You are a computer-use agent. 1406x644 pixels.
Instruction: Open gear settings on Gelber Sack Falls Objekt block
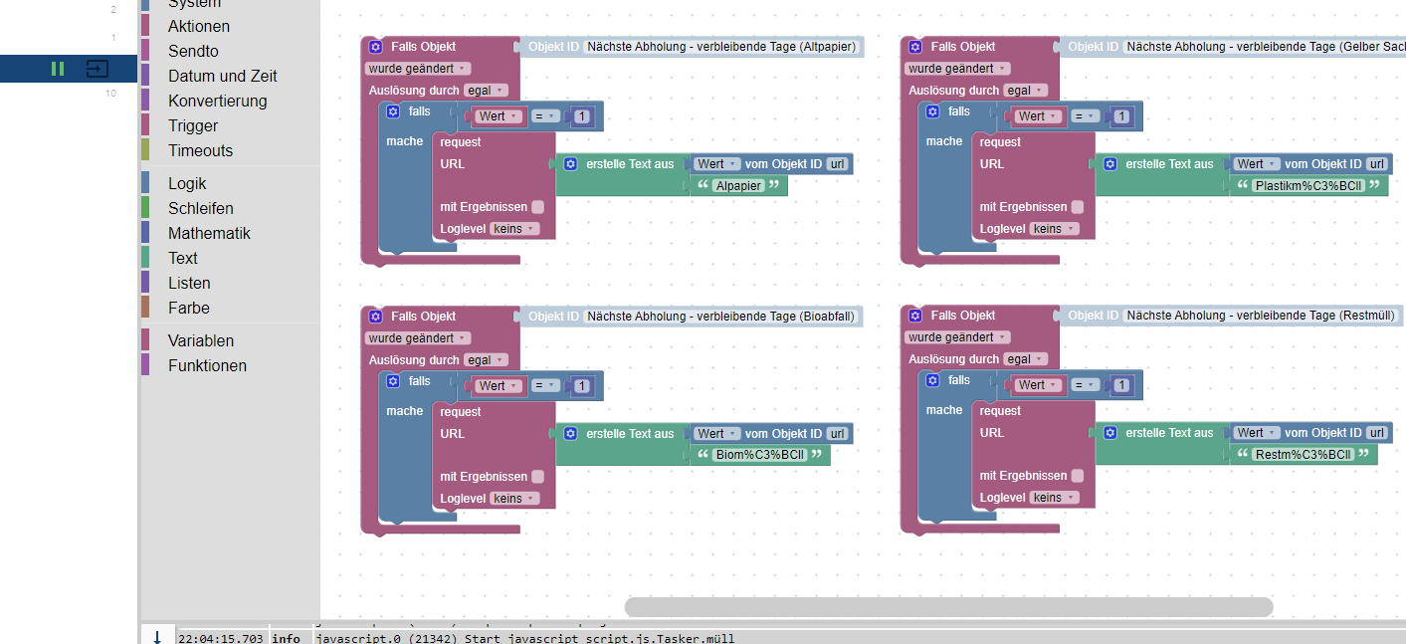pyautogui.click(x=914, y=47)
